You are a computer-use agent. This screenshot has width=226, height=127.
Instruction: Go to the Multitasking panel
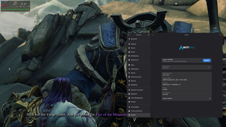click(139, 56)
